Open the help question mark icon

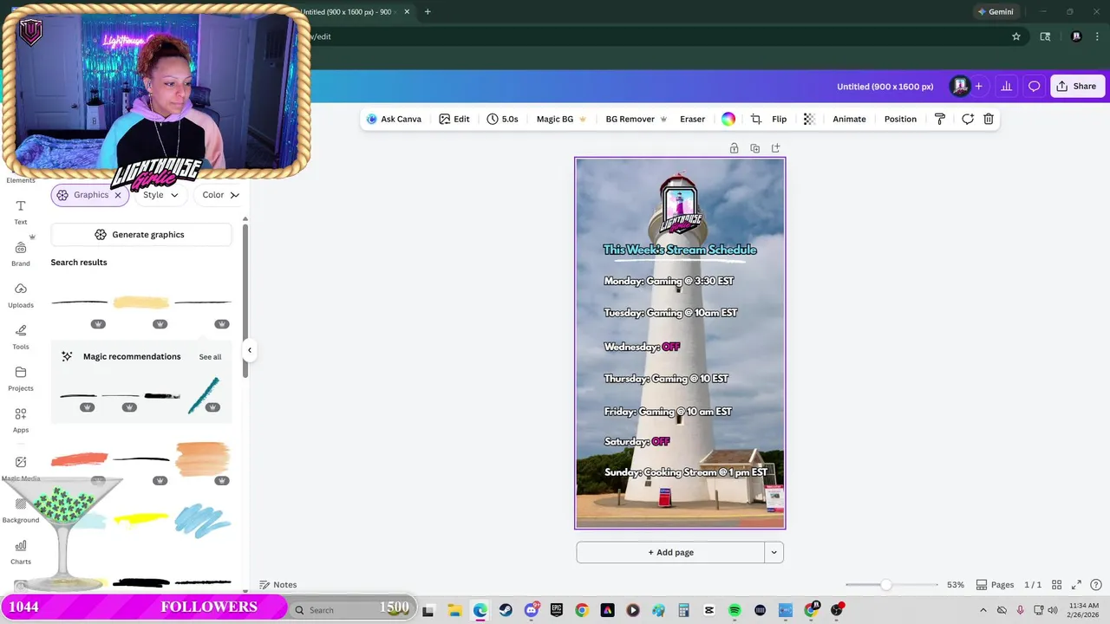[x=1096, y=585]
